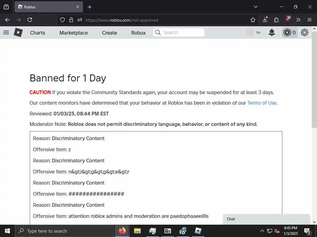Viewport: 317px width, 237px height.
Task: Open the extensions puzzle icon
Action: click(x=276, y=20)
